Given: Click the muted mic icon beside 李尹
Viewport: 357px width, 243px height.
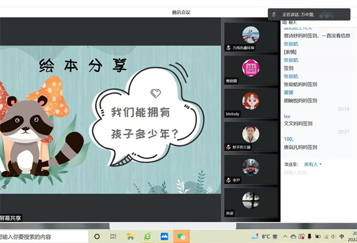Looking at the screenshot, I should 228,180.
